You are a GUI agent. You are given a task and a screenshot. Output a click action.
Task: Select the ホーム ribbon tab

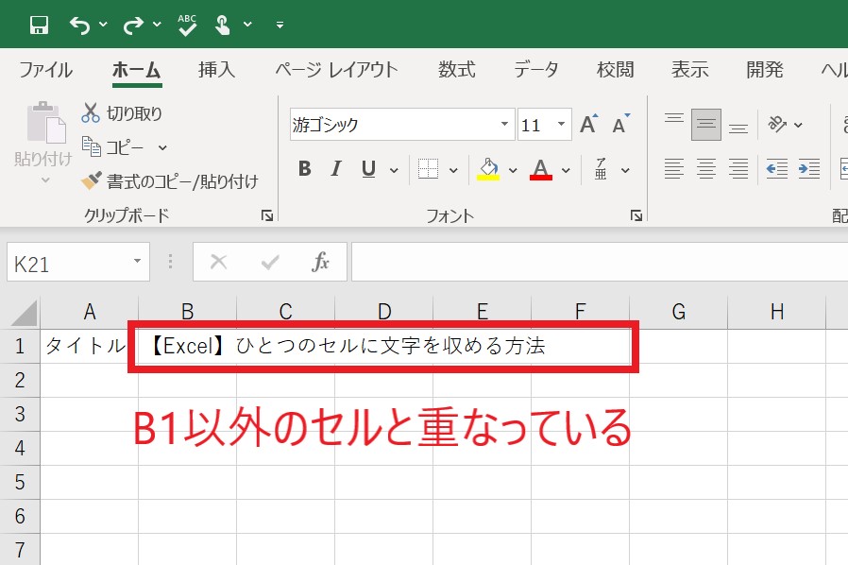(x=137, y=70)
